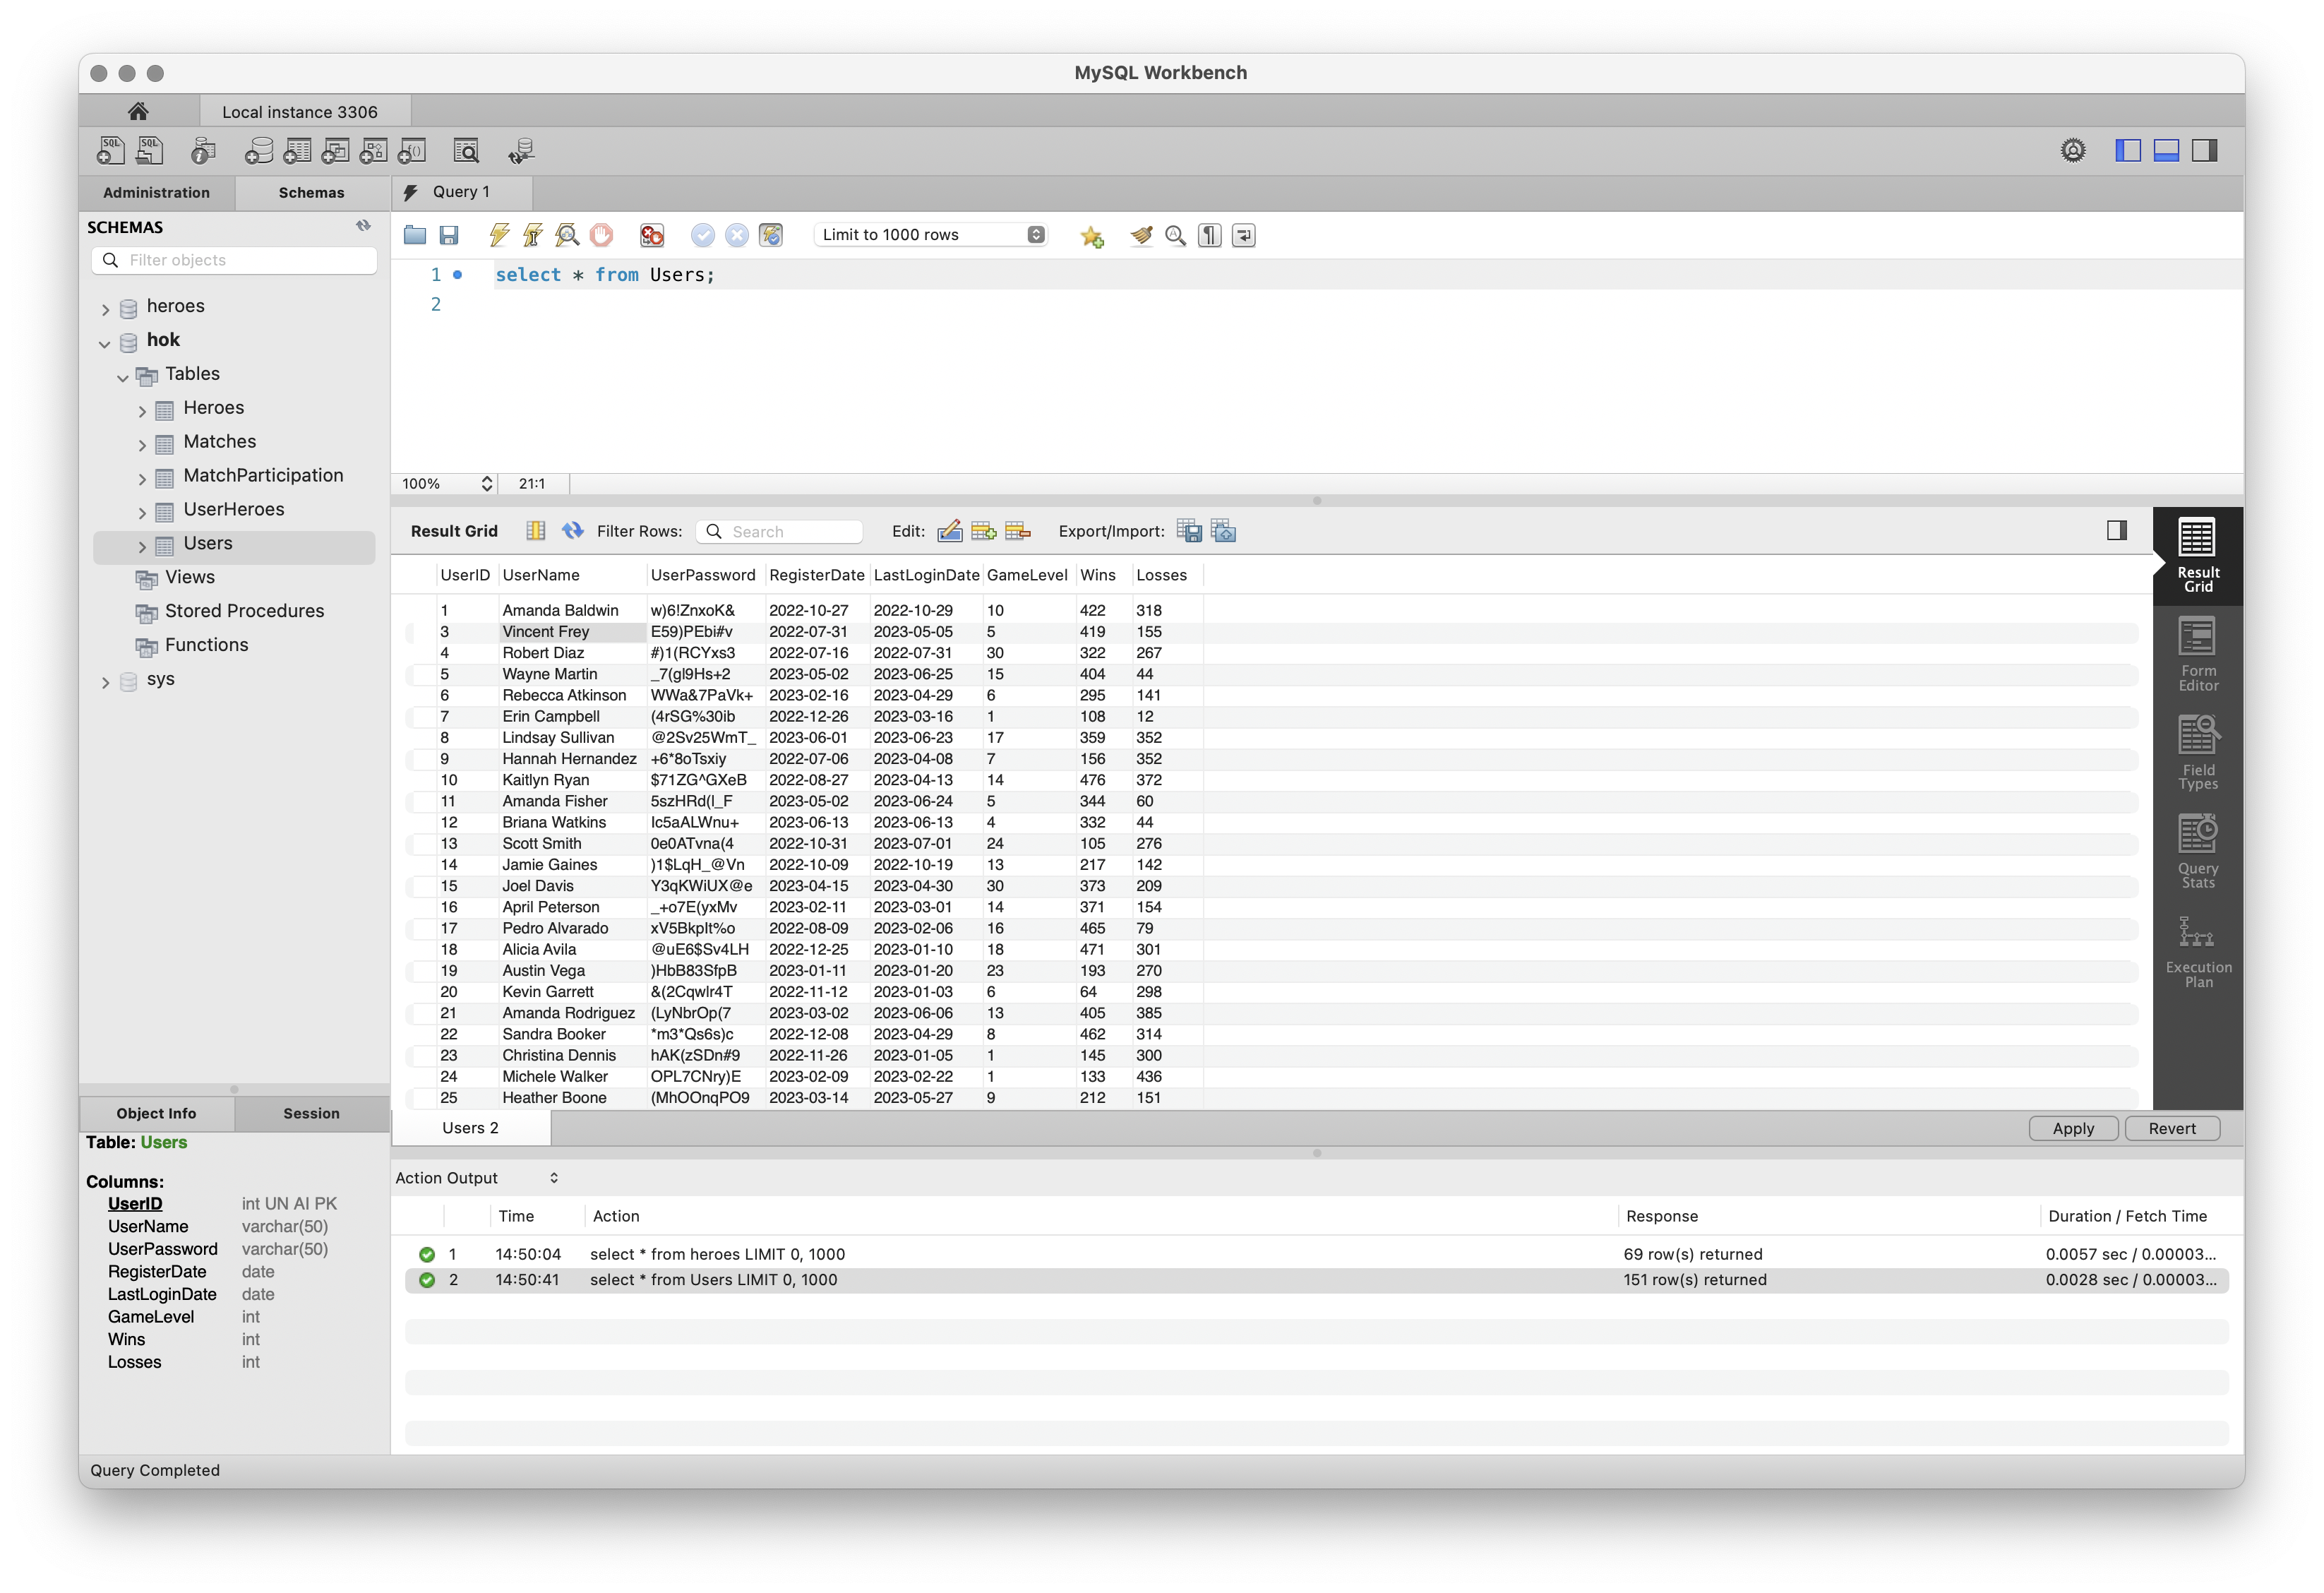Screen dimensions: 2324x1593
Task: Save the SQL script via floppy disk icon
Action: pos(449,235)
